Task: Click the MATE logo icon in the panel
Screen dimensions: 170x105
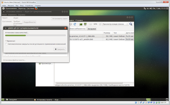Action: tap(3, 8)
